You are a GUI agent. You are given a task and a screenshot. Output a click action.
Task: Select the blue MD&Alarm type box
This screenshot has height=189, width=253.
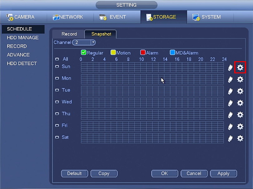click(x=172, y=52)
